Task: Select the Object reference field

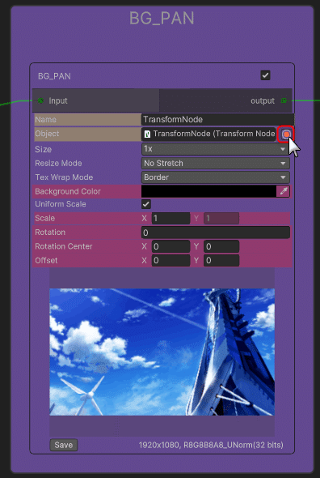Action: pos(209,134)
